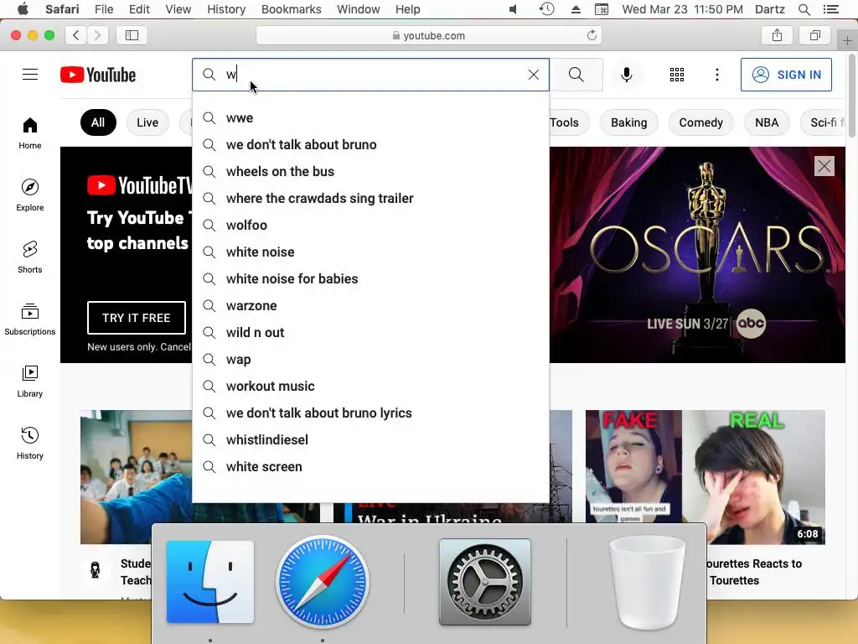The image size is (858, 644).
Task: Open Explore in the sidebar
Action: tap(30, 195)
